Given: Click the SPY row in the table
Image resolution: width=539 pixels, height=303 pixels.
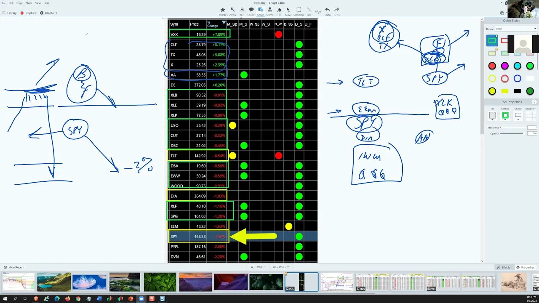Looking at the screenshot, I should click(243, 237).
